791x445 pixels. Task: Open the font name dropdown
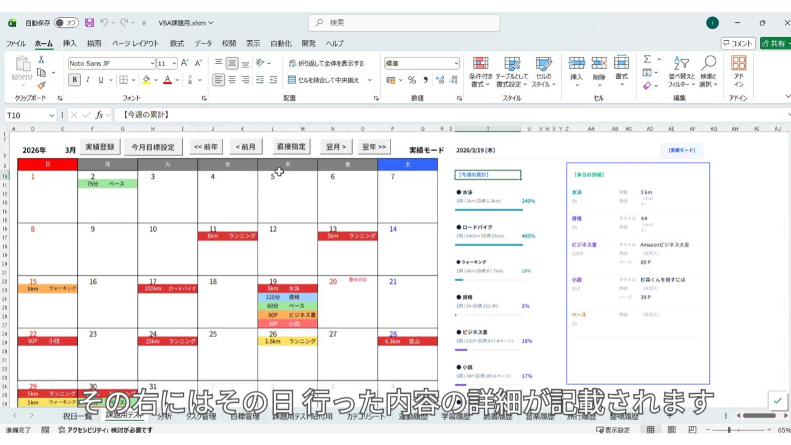[153, 63]
